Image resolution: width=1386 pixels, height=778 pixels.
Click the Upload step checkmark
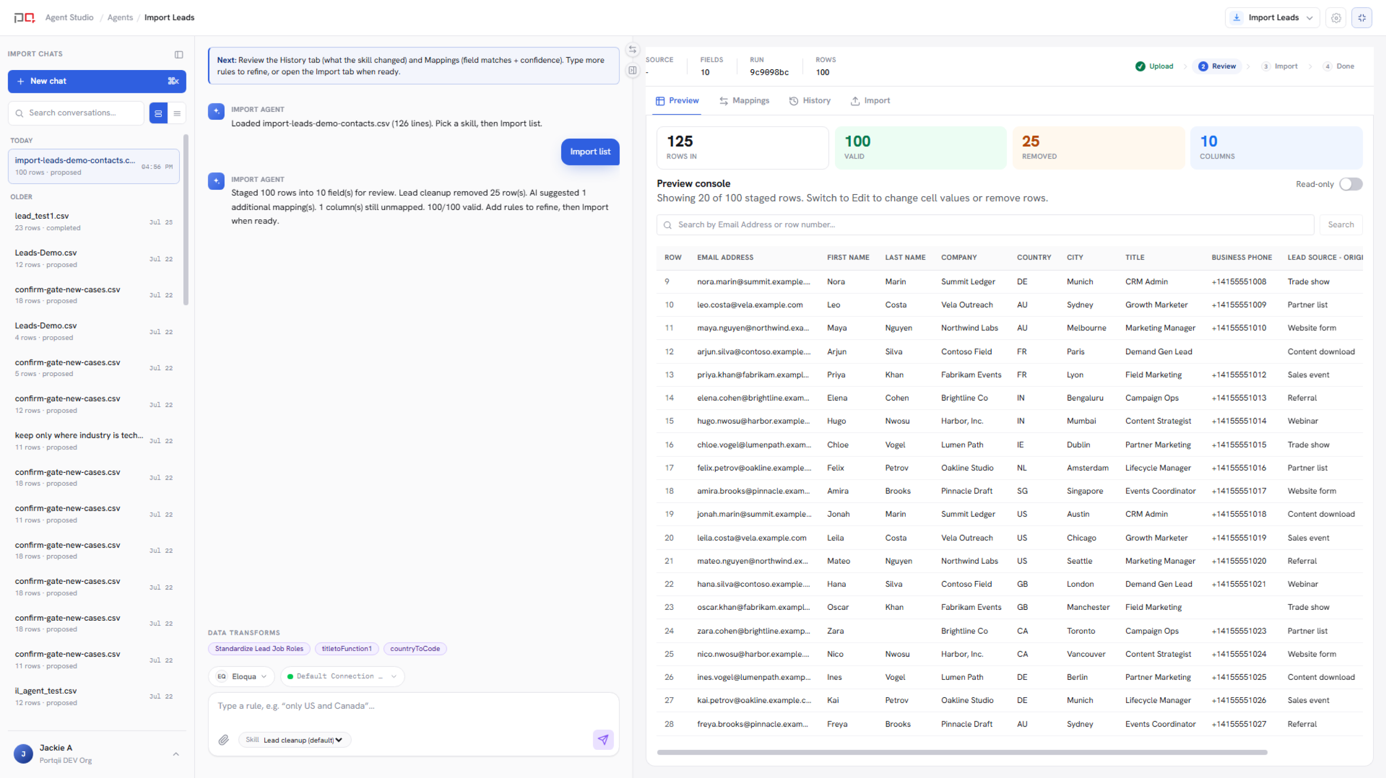(x=1140, y=66)
